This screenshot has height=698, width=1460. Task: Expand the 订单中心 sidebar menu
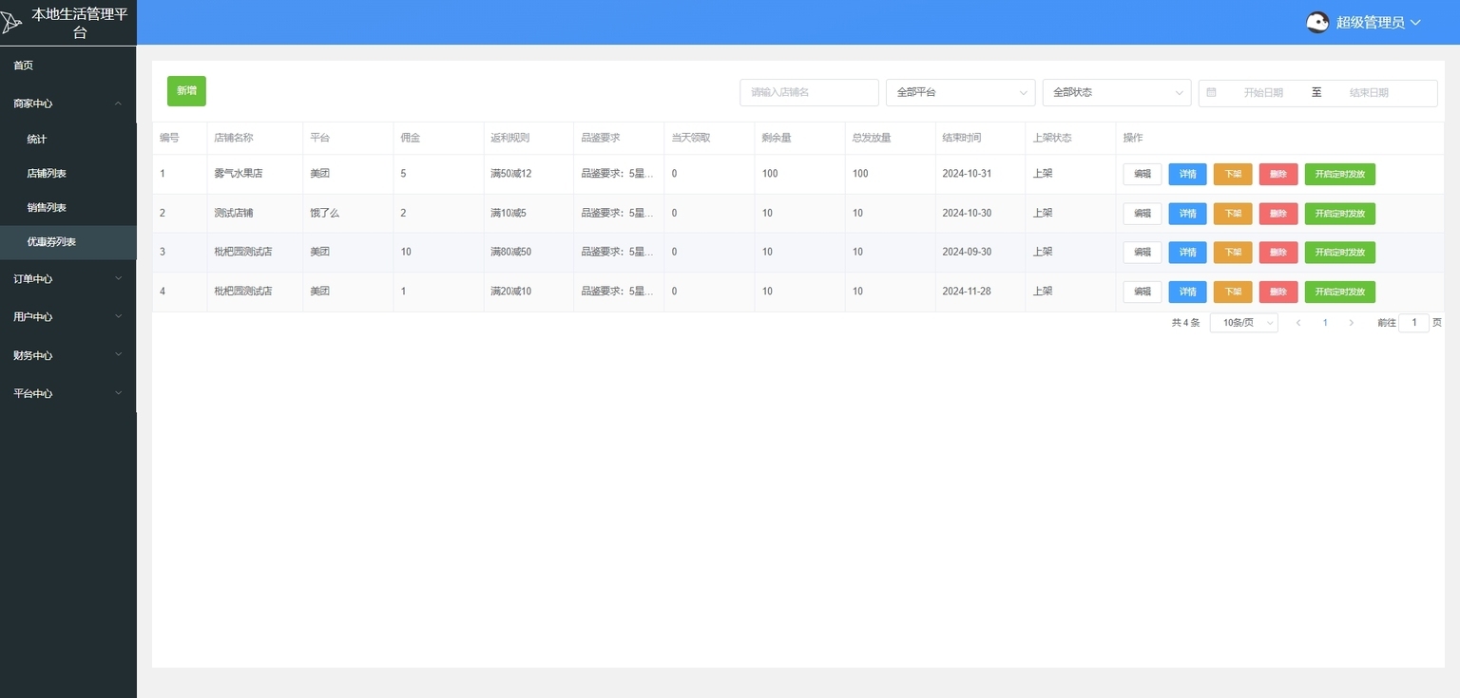[68, 279]
